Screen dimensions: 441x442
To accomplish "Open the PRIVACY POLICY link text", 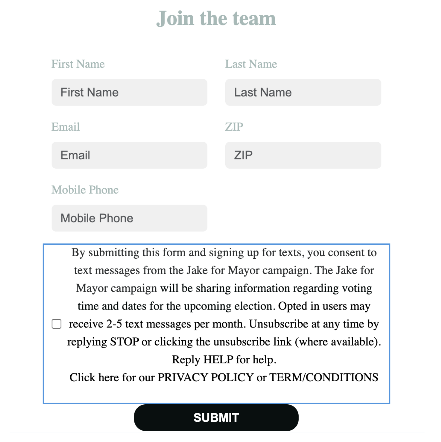I will pyautogui.click(x=206, y=377).
